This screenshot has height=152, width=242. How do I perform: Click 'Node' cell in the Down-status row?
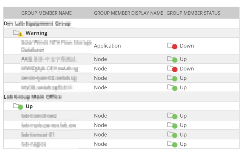(x=101, y=69)
